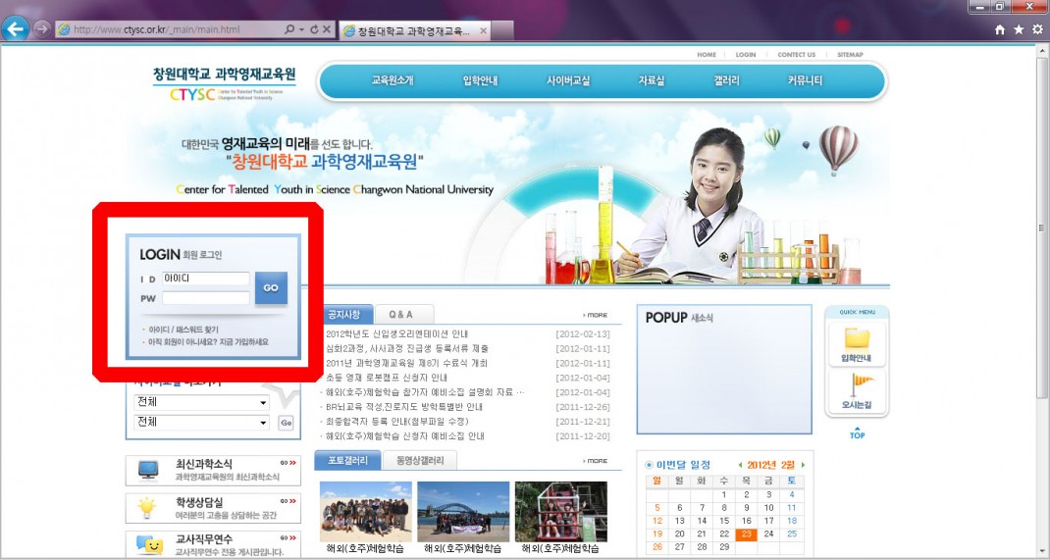Click the 아이디 / 패스워드 찾기 link
Screen dimensions: 1050x559
tap(184, 330)
